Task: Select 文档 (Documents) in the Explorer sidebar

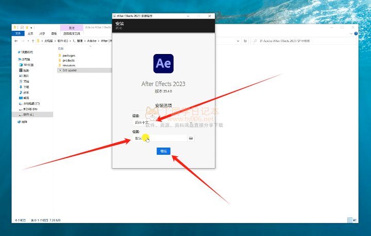Action: [26, 81]
